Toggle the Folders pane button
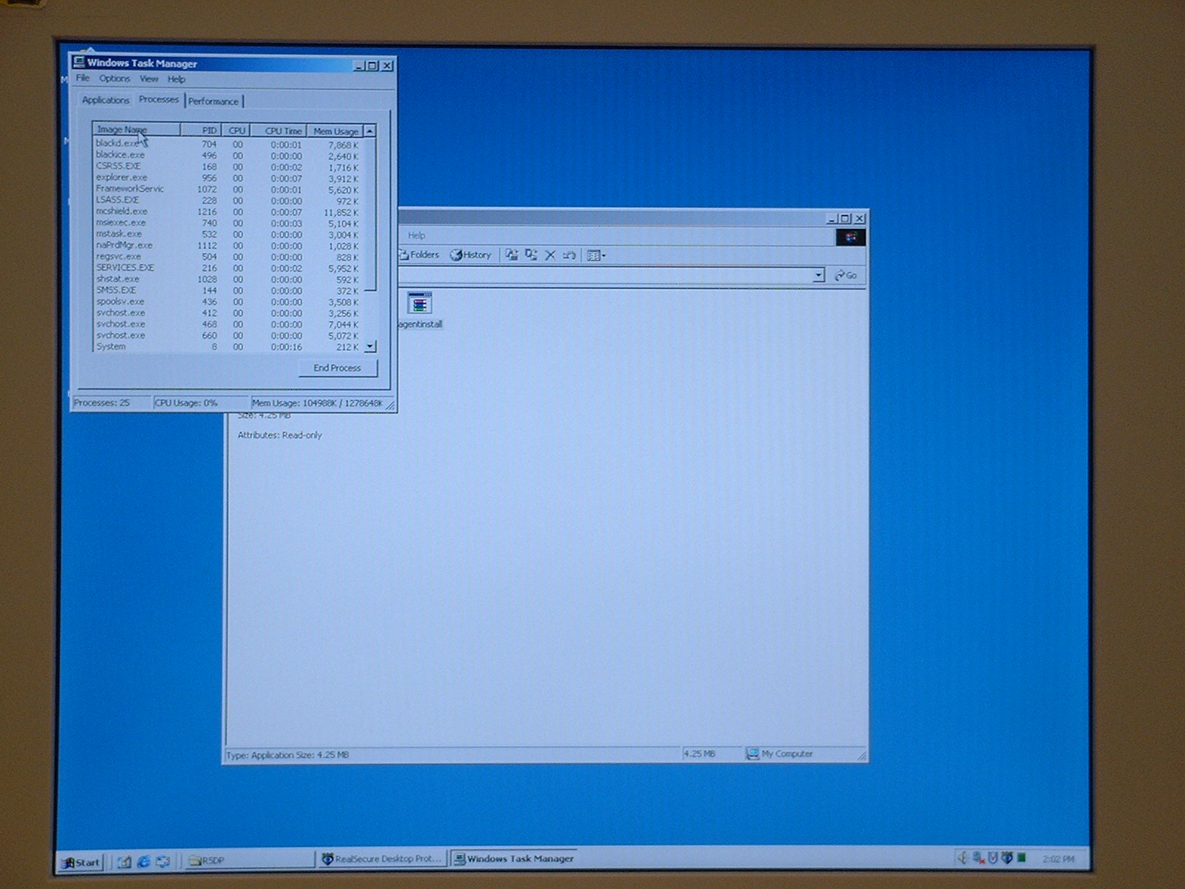This screenshot has height=889, width=1185. click(x=419, y=255)
